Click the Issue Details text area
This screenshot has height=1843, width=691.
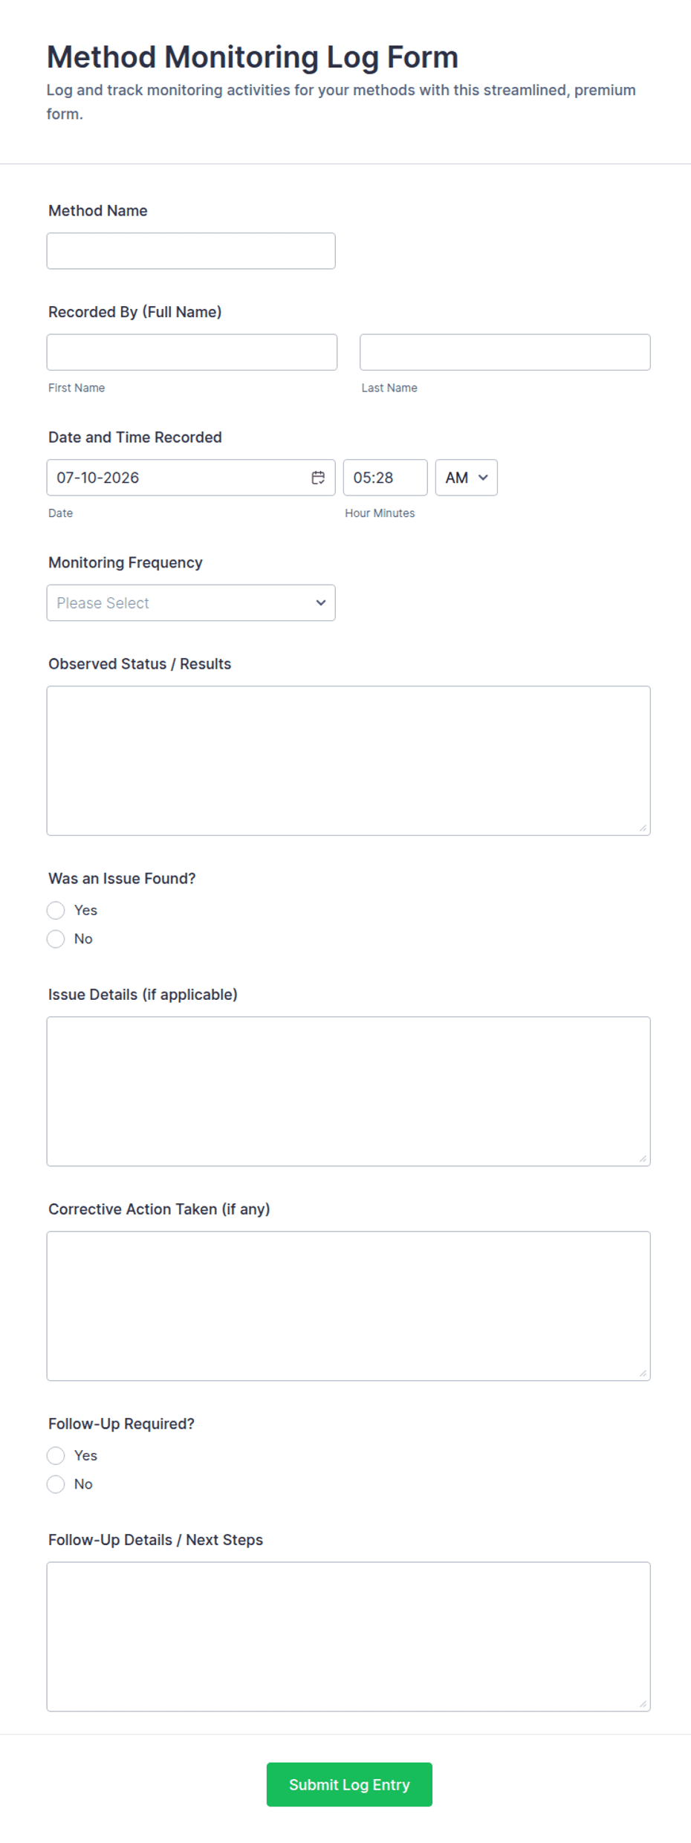point(348,1091)
